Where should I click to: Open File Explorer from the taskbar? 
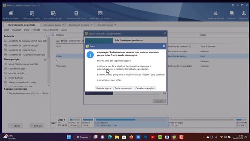pyautogui.click(x=117, y=137)
